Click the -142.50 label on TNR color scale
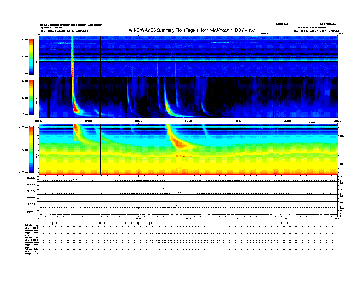 click(24, 150)
